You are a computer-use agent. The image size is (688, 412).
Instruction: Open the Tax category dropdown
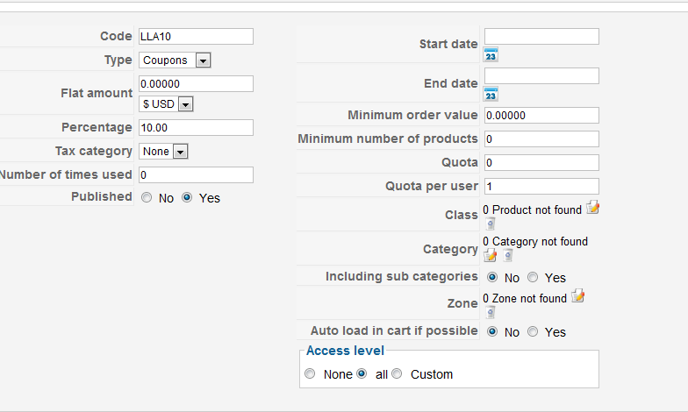(164, 152)
